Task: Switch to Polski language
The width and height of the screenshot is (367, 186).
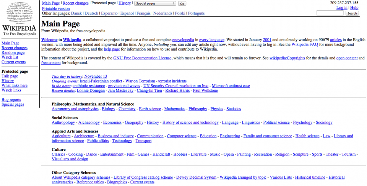Action: [x=180, y=13]
